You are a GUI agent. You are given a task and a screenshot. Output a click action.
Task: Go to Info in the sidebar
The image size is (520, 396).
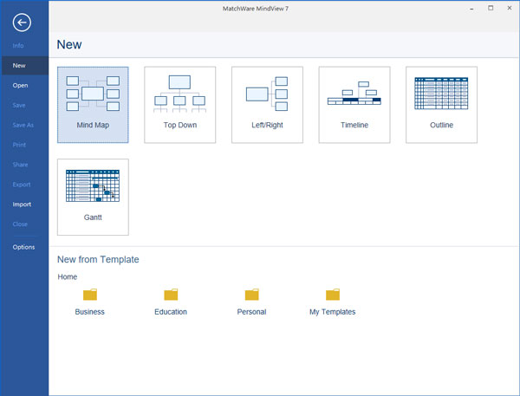click(18, 45)
